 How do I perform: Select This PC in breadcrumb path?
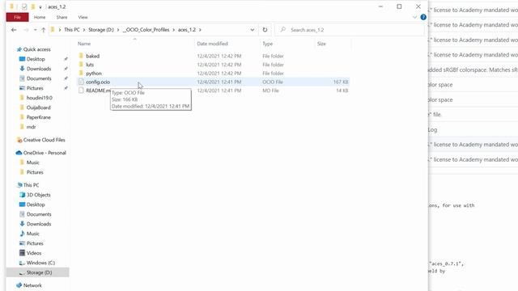point(72,30)
